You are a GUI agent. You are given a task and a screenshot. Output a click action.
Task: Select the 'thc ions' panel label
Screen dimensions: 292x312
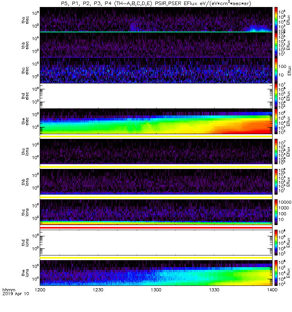(25, 212)
